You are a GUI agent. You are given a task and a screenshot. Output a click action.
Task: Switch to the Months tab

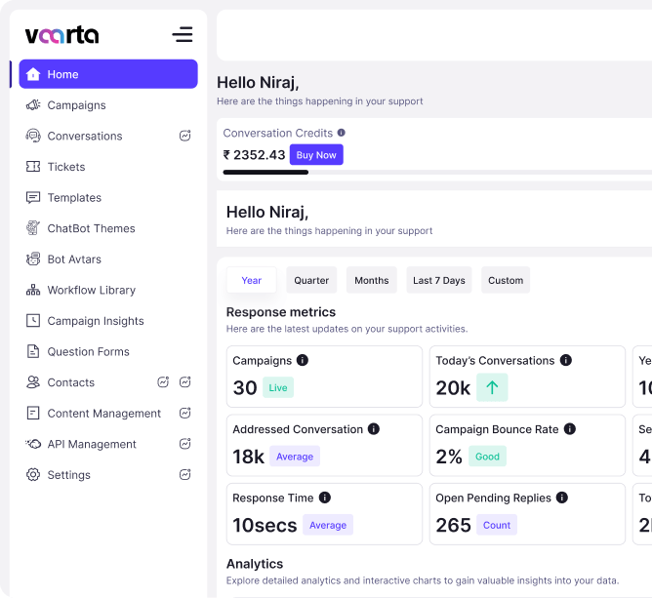[x=371, y=280]
